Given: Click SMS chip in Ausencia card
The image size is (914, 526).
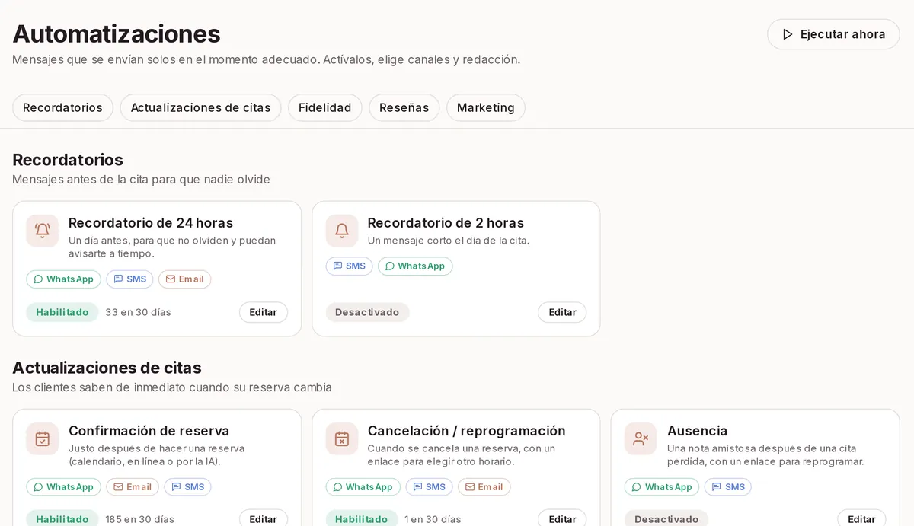Looking at the screenshot, I should [x=728, y=487].
